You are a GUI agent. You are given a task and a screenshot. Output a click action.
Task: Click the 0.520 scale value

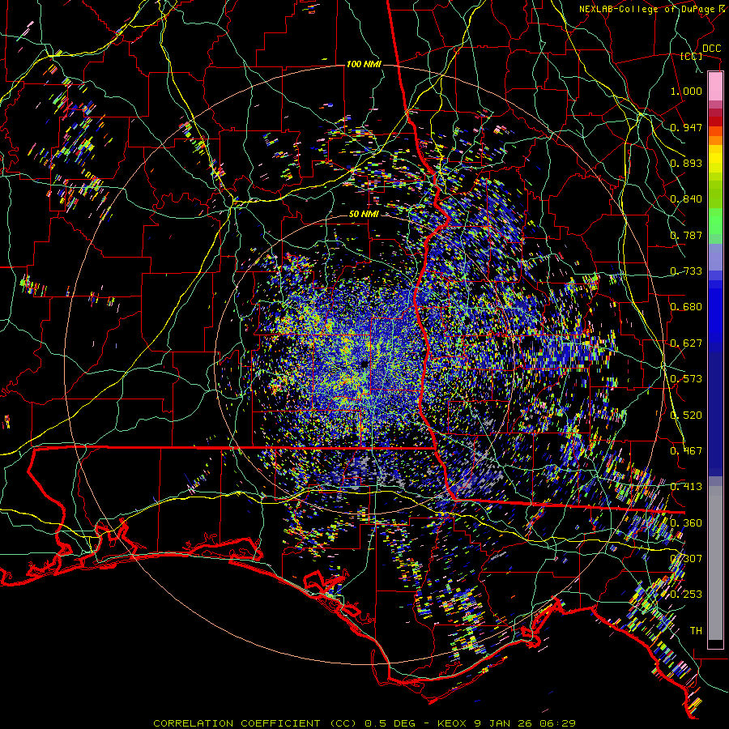point(686,416)
